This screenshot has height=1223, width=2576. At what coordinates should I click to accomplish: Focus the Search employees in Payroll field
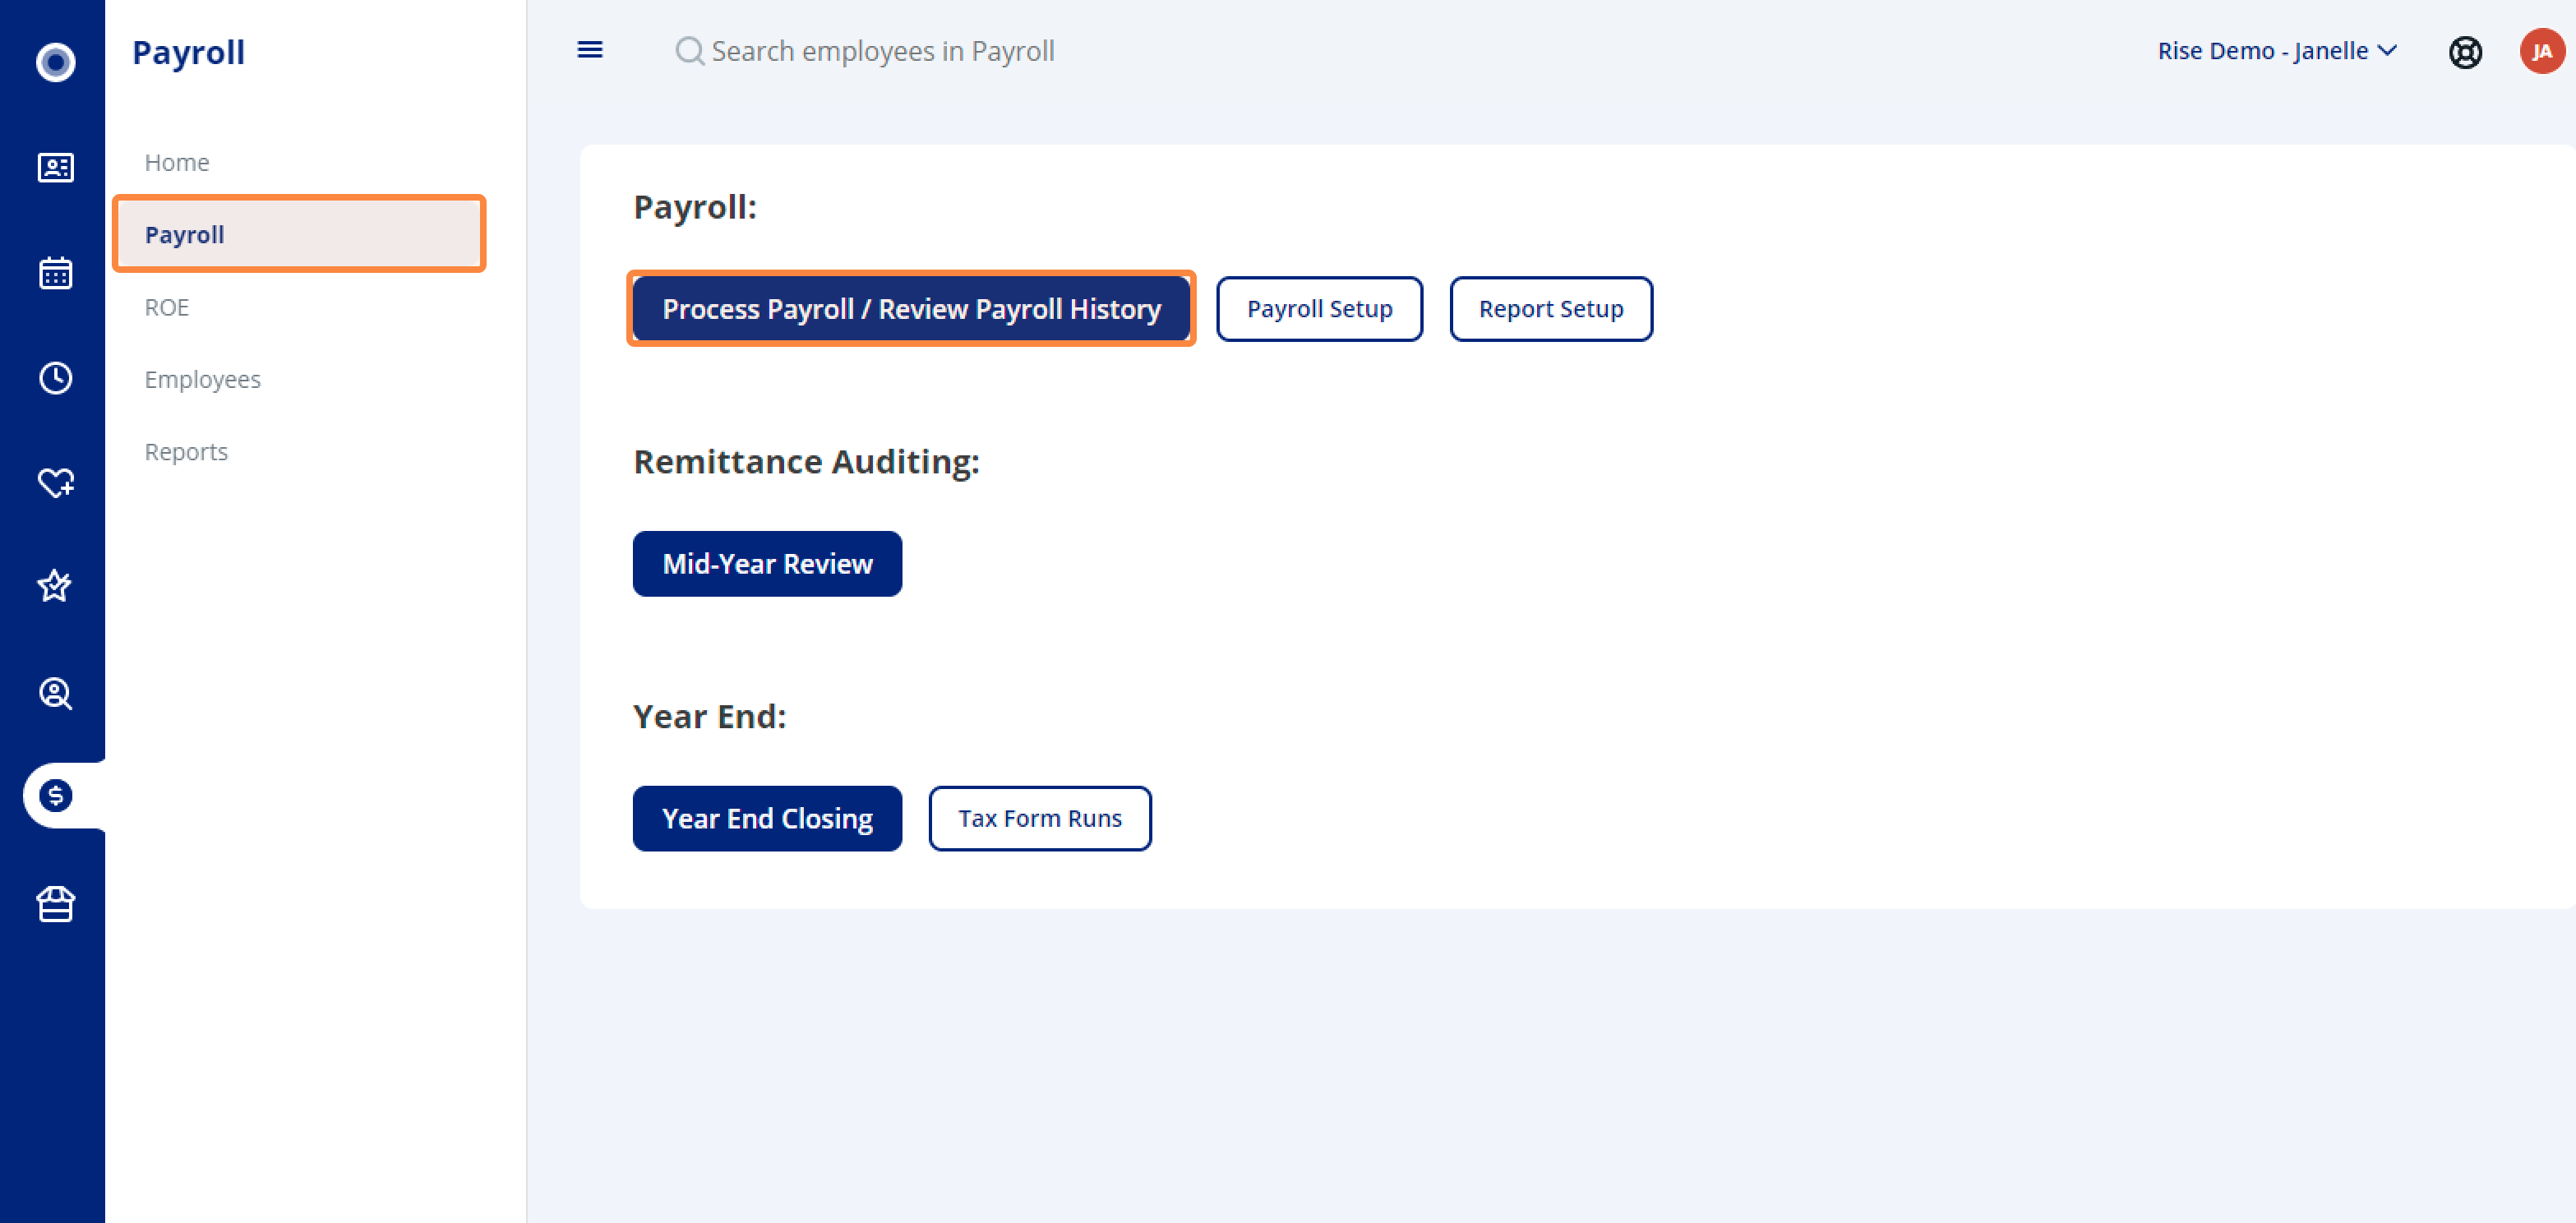[882, 51]
